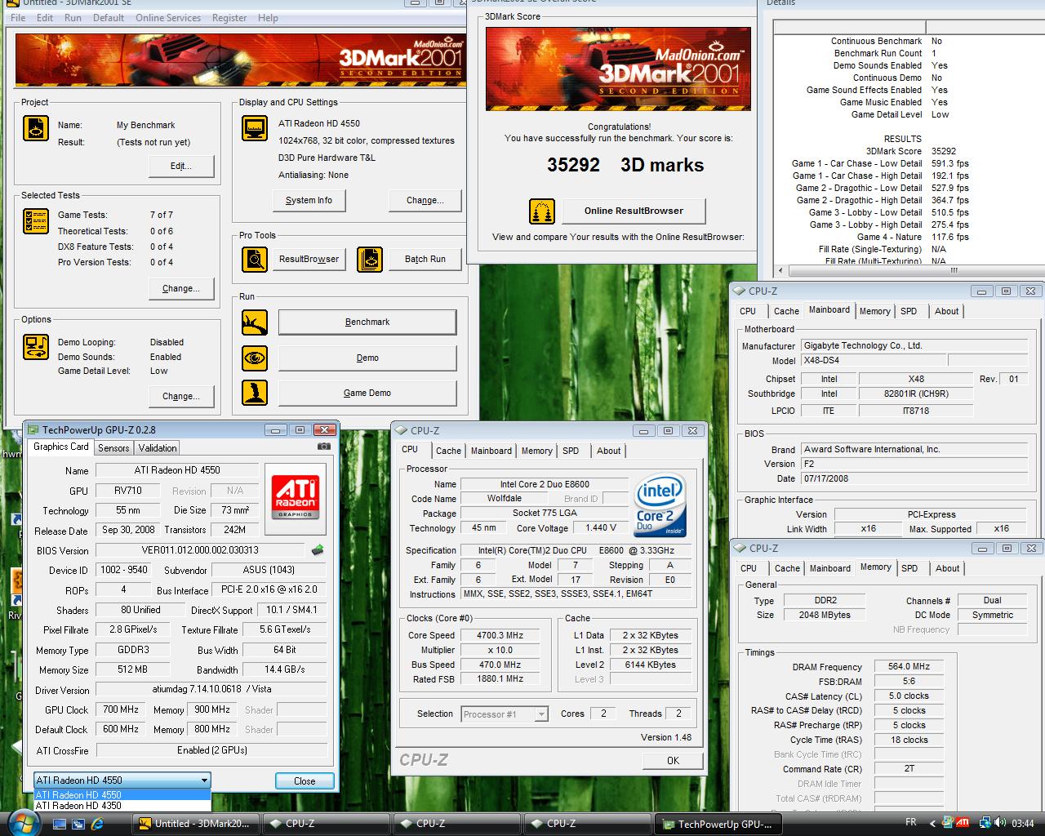Screen dimensions: 1045x836
Task: Click the GPU-Z camera screenshot icon
Action: [x=324, y=447]
